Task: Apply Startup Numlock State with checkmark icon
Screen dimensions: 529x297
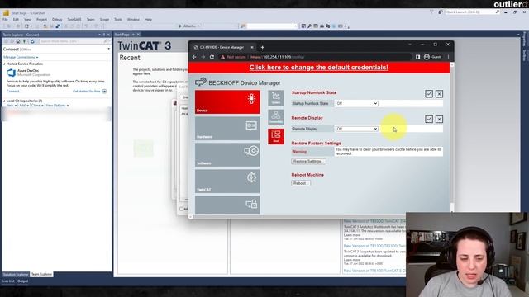Action: [429, 94]
